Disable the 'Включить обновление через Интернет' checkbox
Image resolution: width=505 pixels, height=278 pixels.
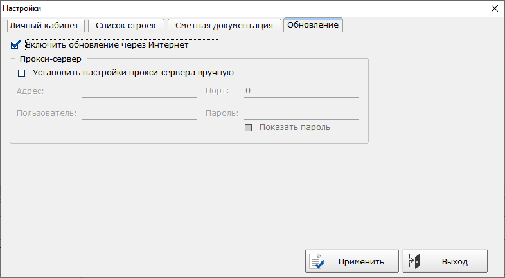coord(16,45)
